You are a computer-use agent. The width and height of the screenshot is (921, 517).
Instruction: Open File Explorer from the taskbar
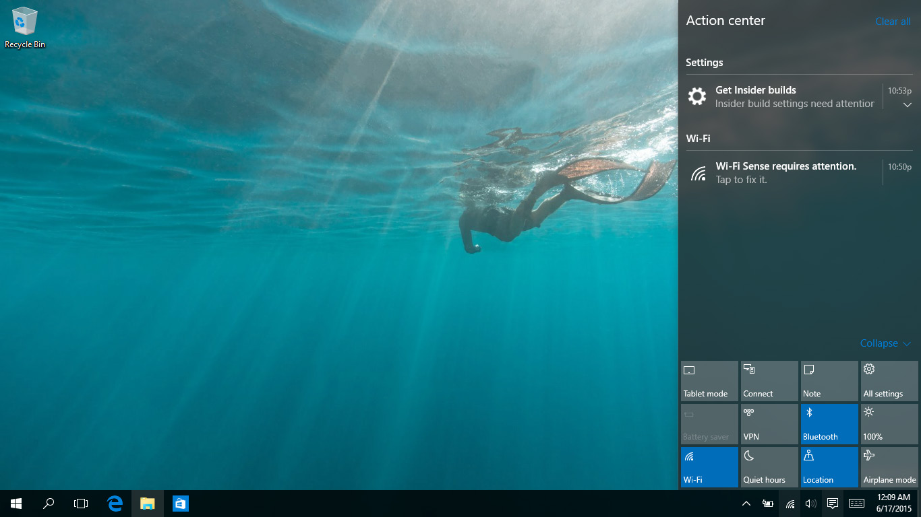coord(148,504)
